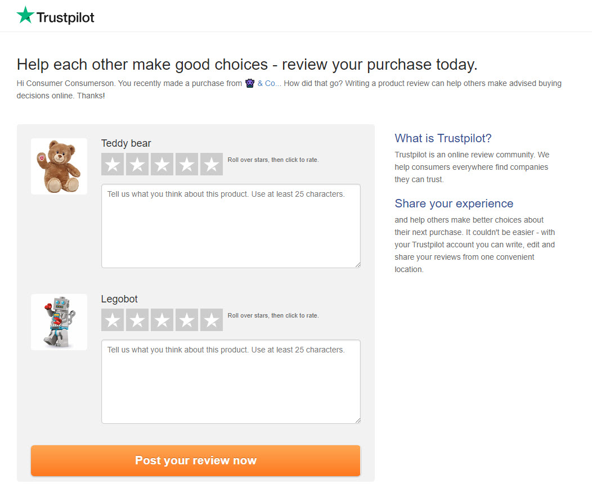Click the Trustpilot logo in the header
Viewport: 592px width, 484px height.
pos(56,16)
